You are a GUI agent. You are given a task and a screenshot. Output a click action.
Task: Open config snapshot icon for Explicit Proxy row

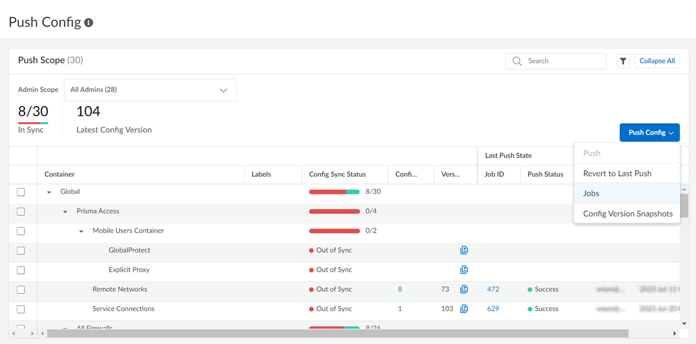(x=464, y=270)
